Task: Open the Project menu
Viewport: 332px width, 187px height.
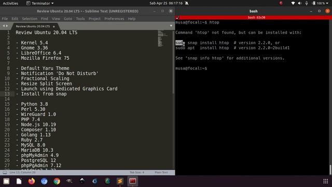Action: pyautogui.click(x=94, y=19)
